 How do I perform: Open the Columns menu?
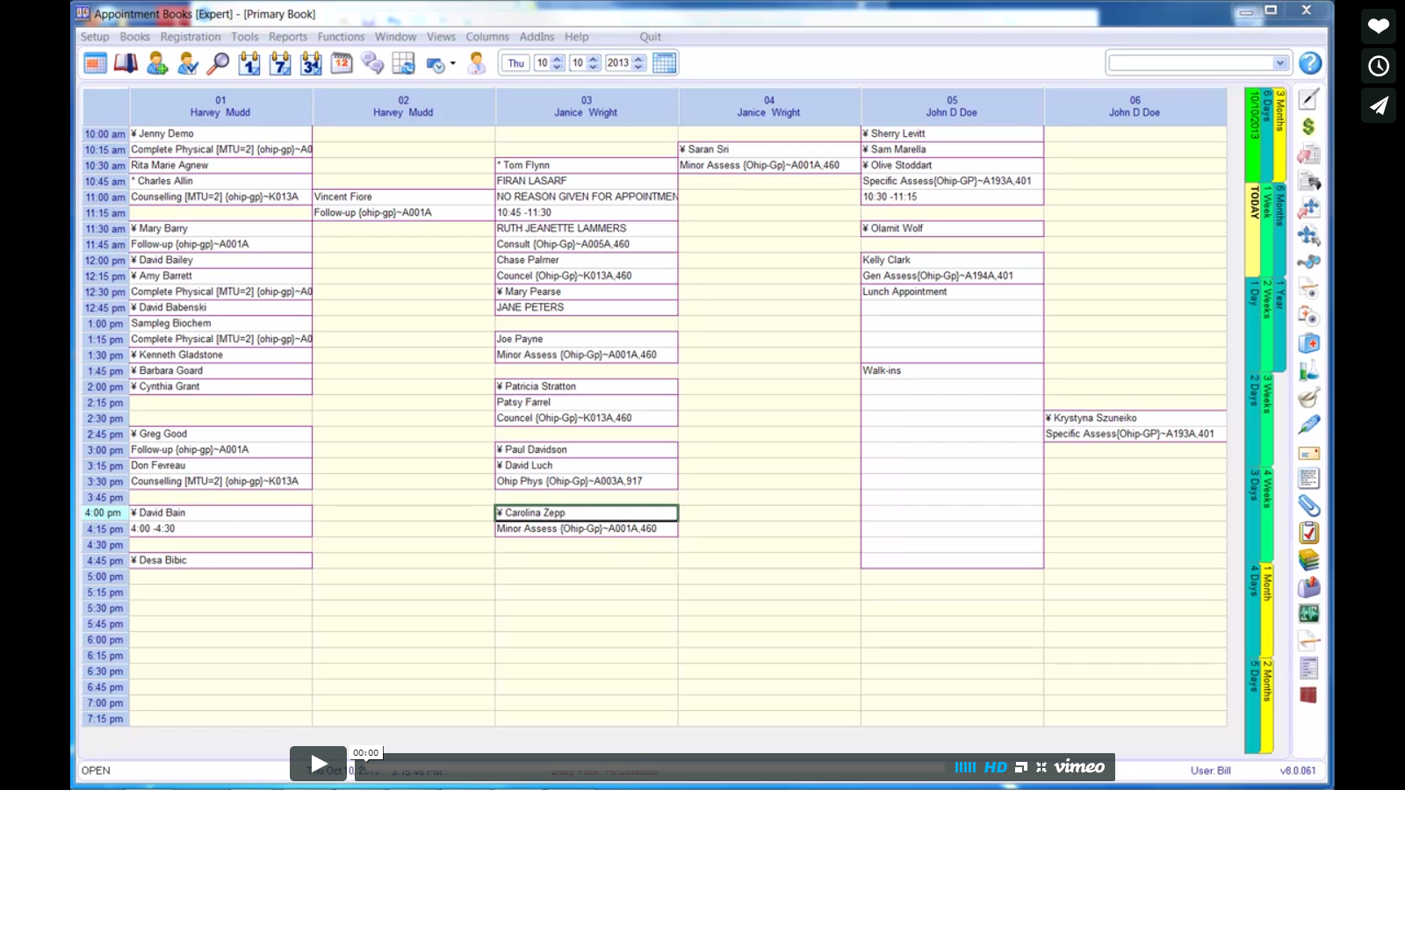pyautogui.click(x=487, y=37)
